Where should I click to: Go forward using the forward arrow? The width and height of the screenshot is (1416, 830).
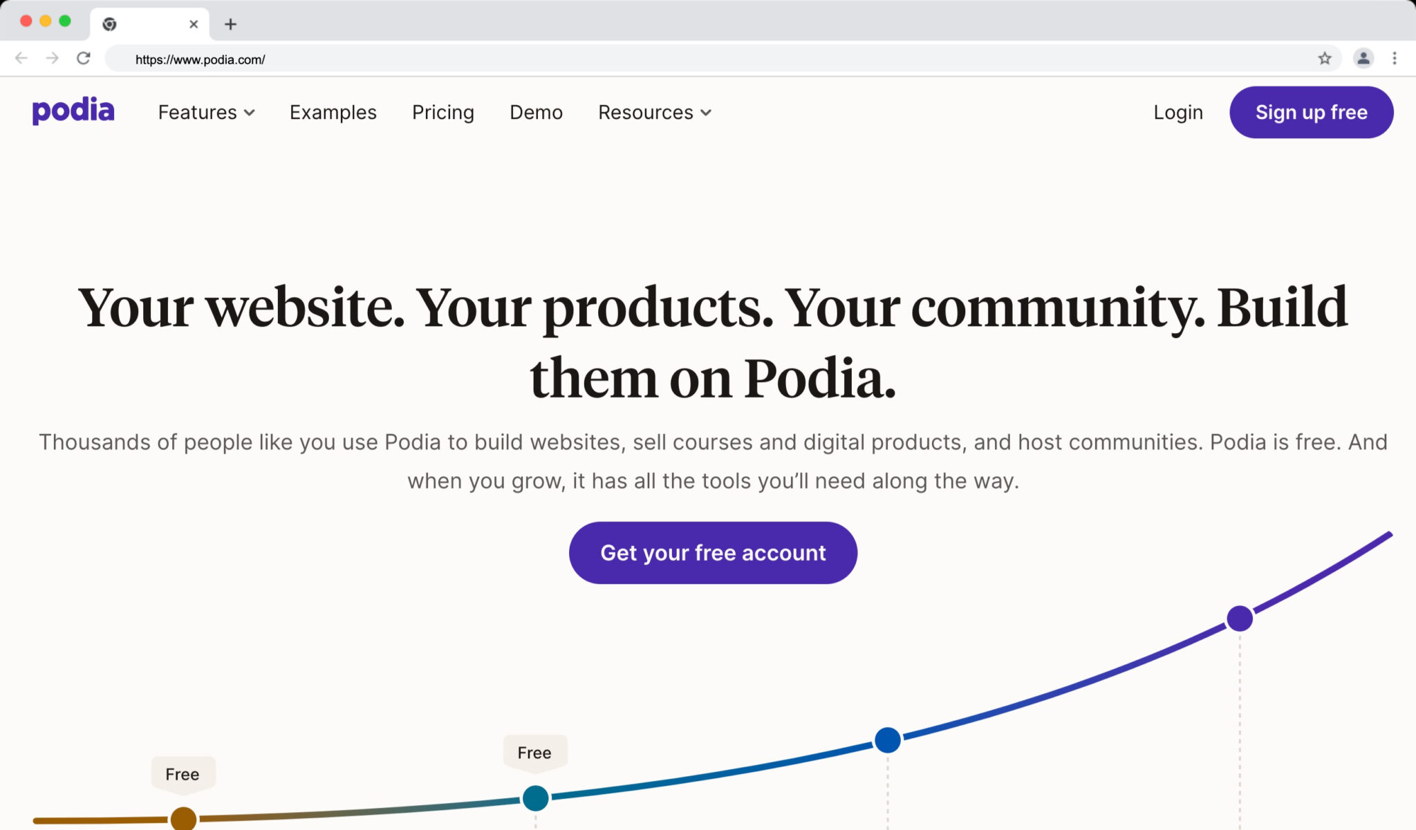click(53, 59)
